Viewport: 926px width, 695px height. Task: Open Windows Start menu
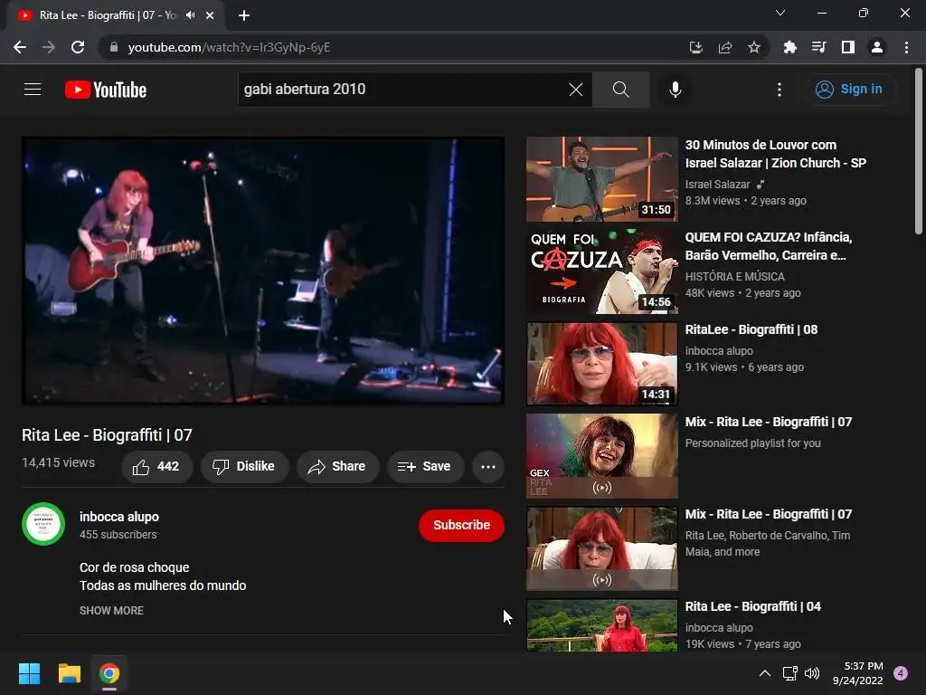(29, 673)
